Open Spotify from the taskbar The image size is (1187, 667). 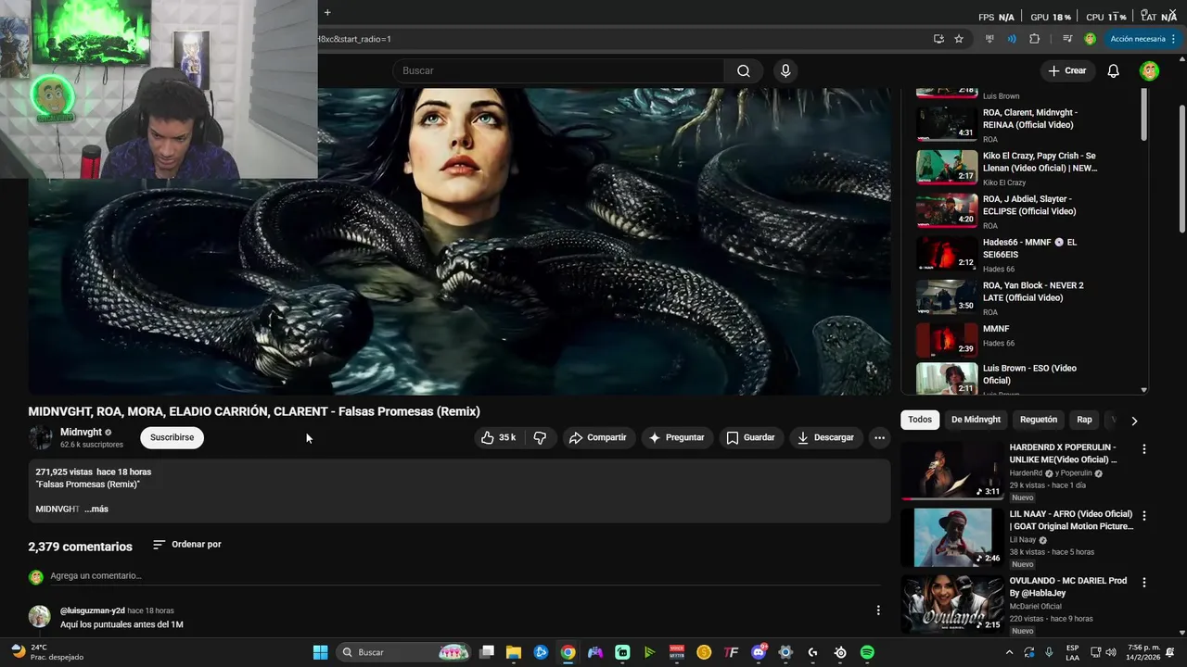(867, 652)
